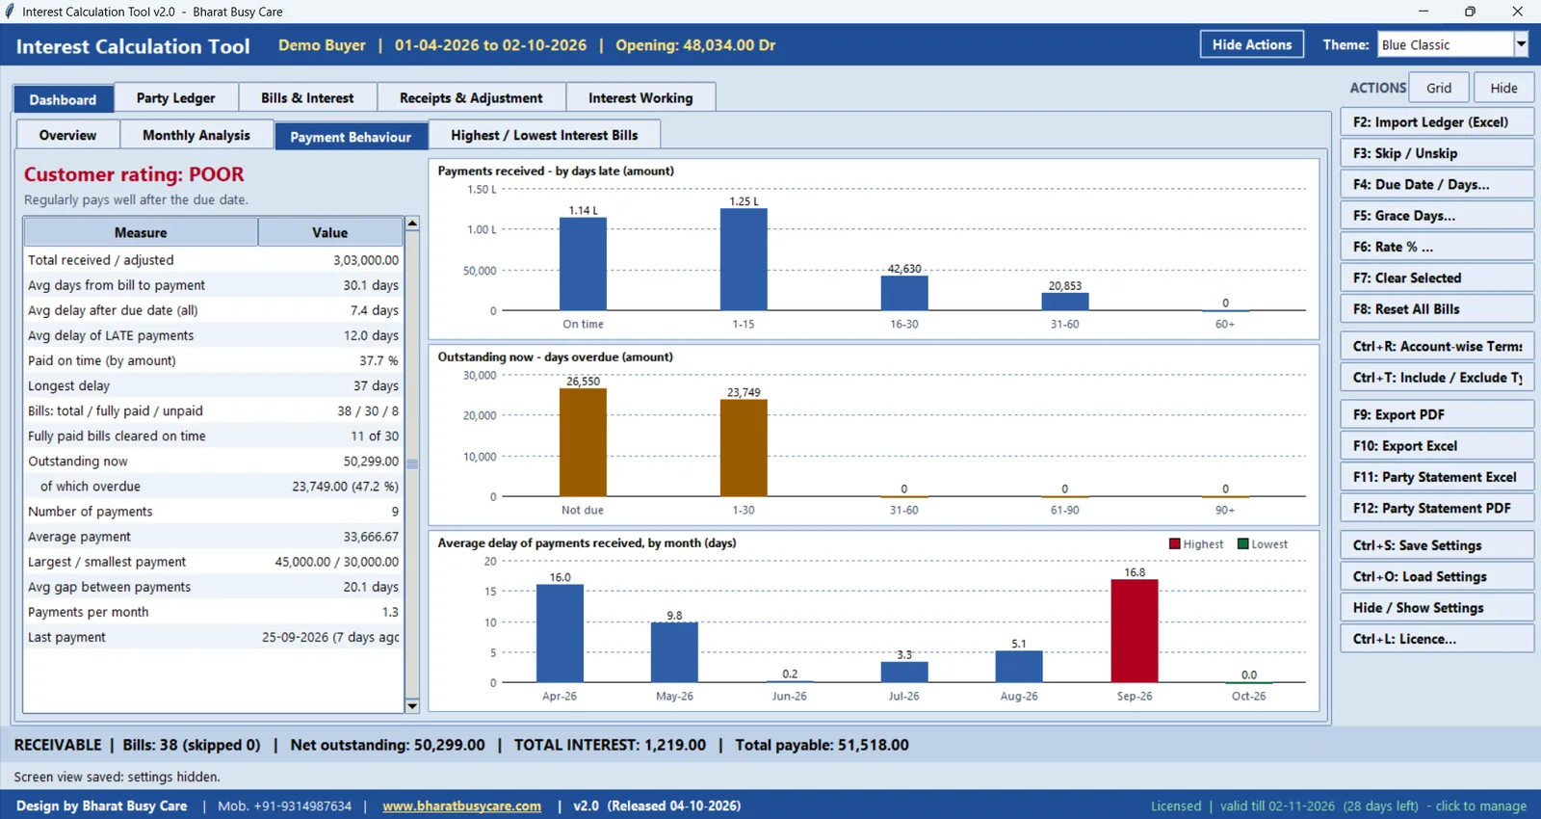Image resolution: width=1541 pixels, height=819 pixels.
Task: Open F5: Grace Days setting
Action: [x=1437, y=216]
